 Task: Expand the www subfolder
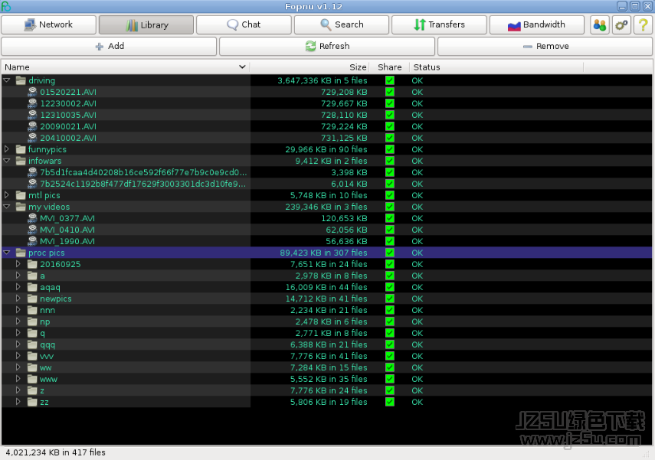(18, 379)
